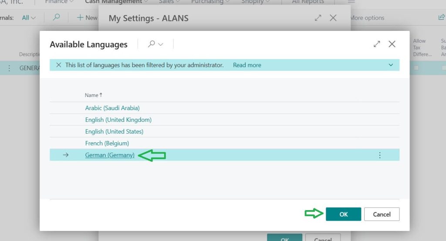Close the My Settings - ALANS dialog
Viewport: 446px width, 241px height.
pyautogui.click(x=333, y=18)
